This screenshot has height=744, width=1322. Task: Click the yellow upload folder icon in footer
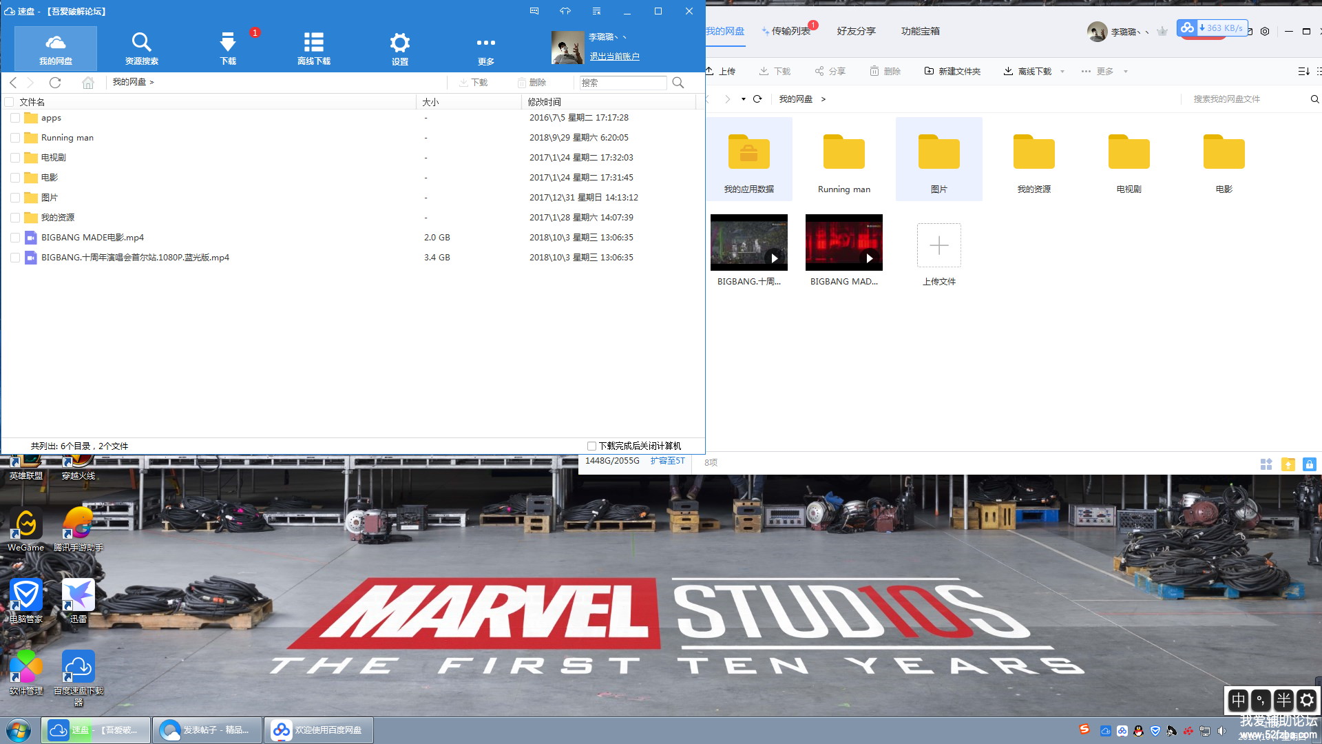(1288, 464)
